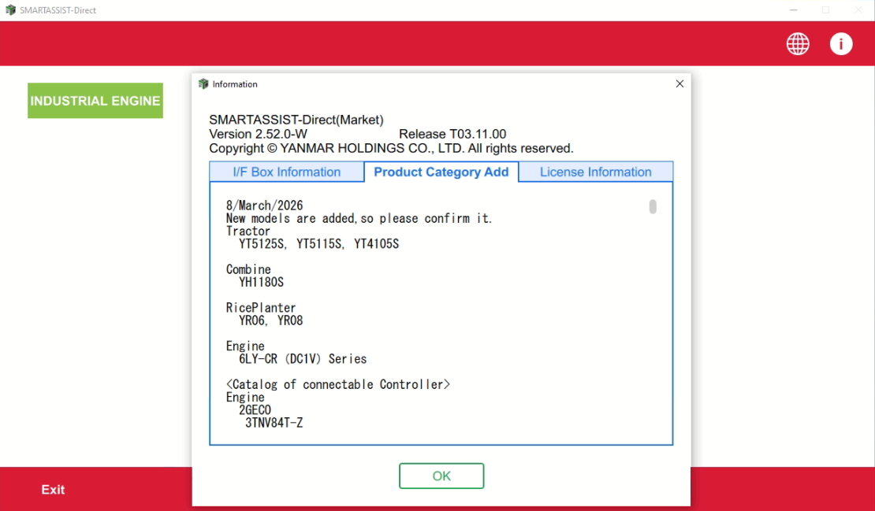Switch to the I/F Box Information tab
This screenshot has width=875, height=511.
pyautogui.click(x=286, y=172)
